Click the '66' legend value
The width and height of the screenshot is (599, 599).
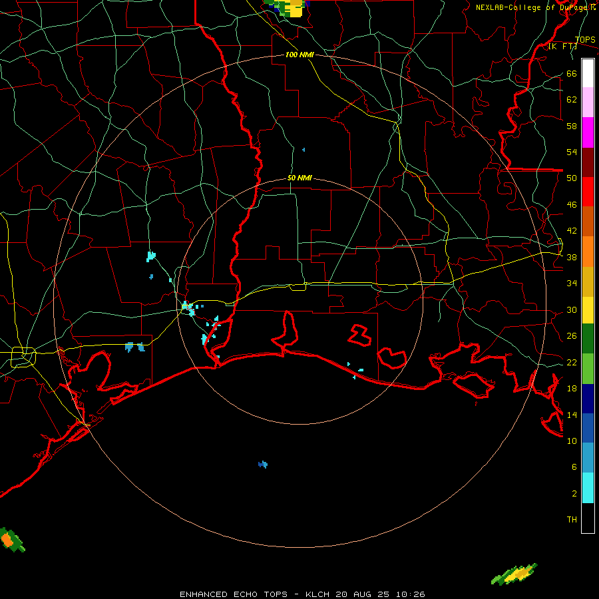[572, 74]
